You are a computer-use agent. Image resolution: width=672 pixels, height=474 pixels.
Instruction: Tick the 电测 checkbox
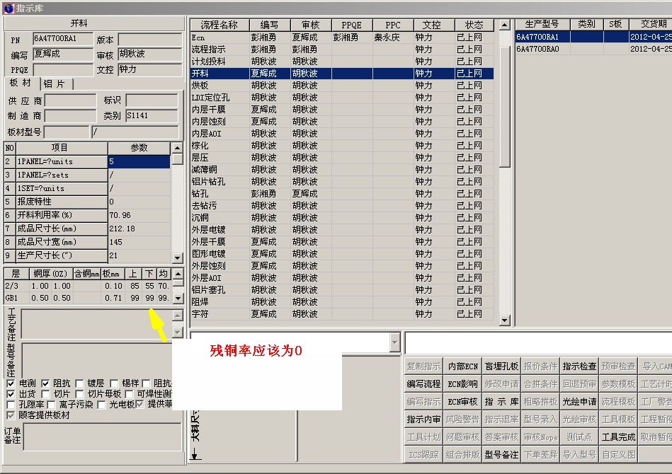(11, 383)
